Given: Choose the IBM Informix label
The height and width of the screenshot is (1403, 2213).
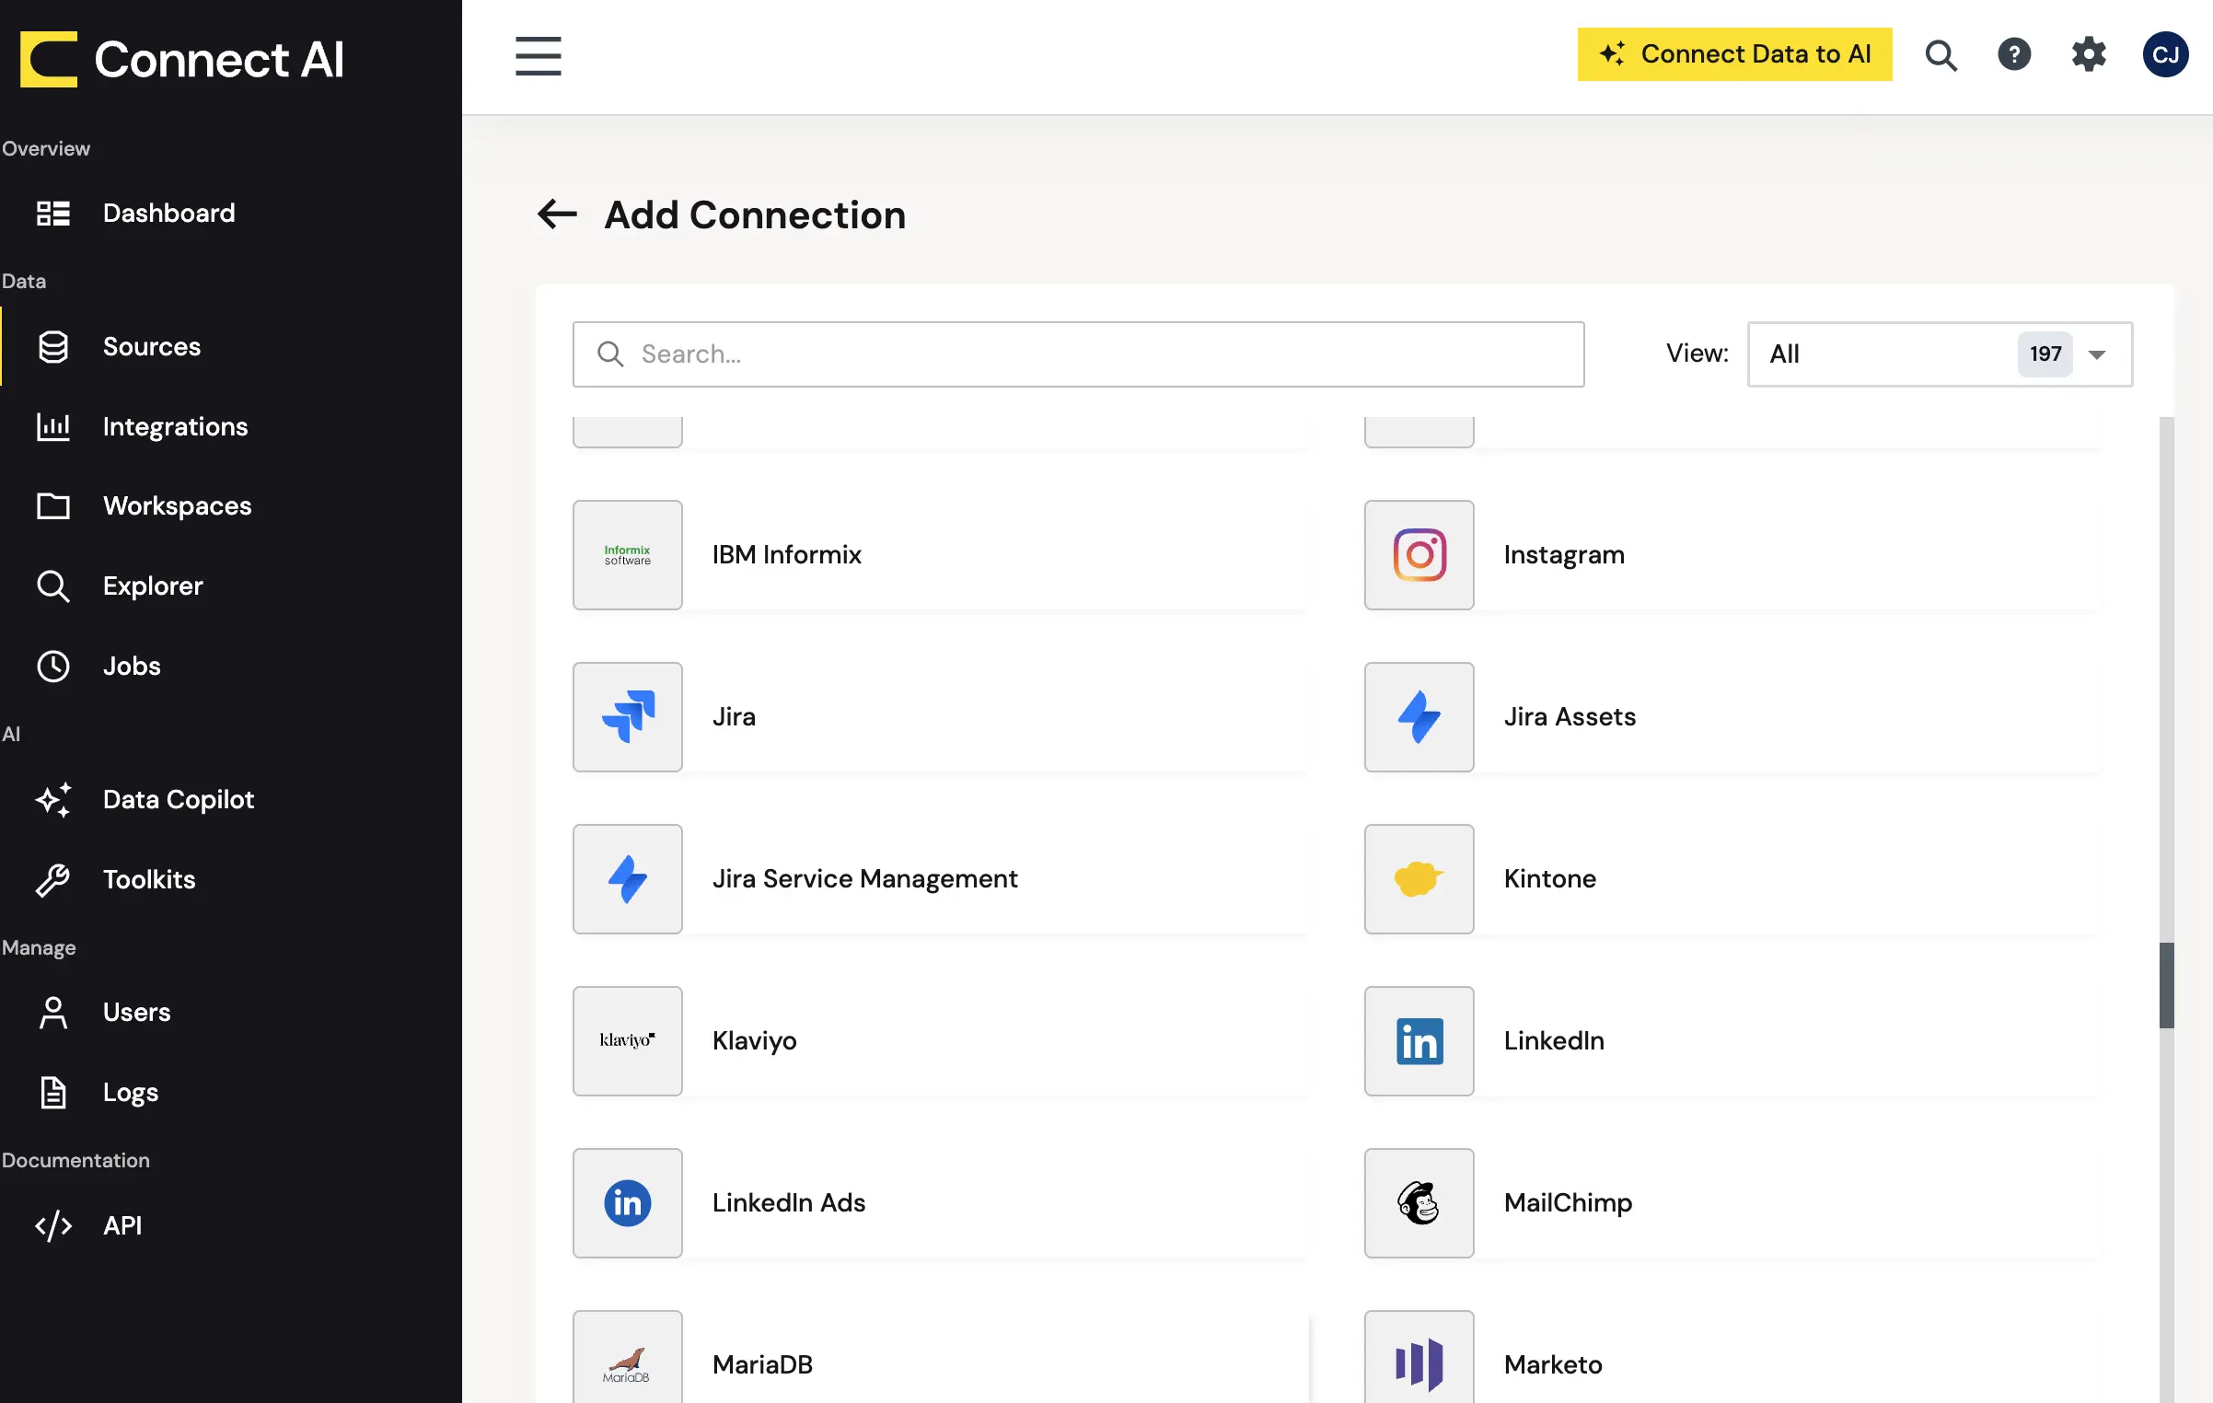Looking at the screenshot, I should (x=786, y=555).
